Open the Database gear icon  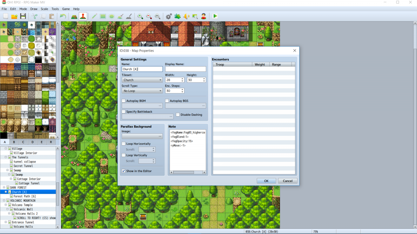tap(169, 16)
